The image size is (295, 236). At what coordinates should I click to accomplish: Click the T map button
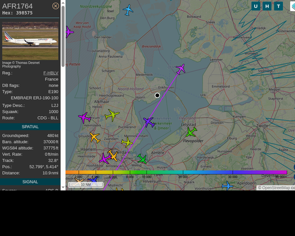pyautogui.click(x=278, y=6)
